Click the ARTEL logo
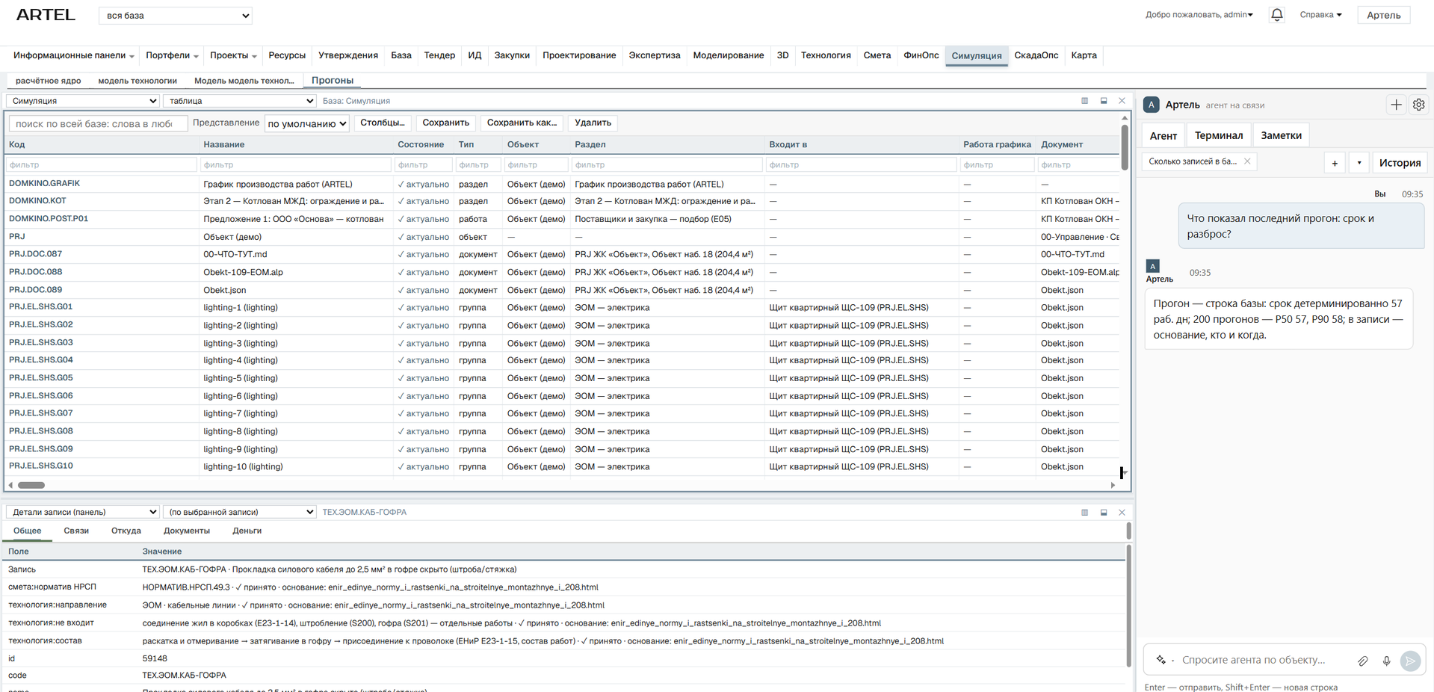The width and height of the screenshot is (1434, 692). click(46, 15)
